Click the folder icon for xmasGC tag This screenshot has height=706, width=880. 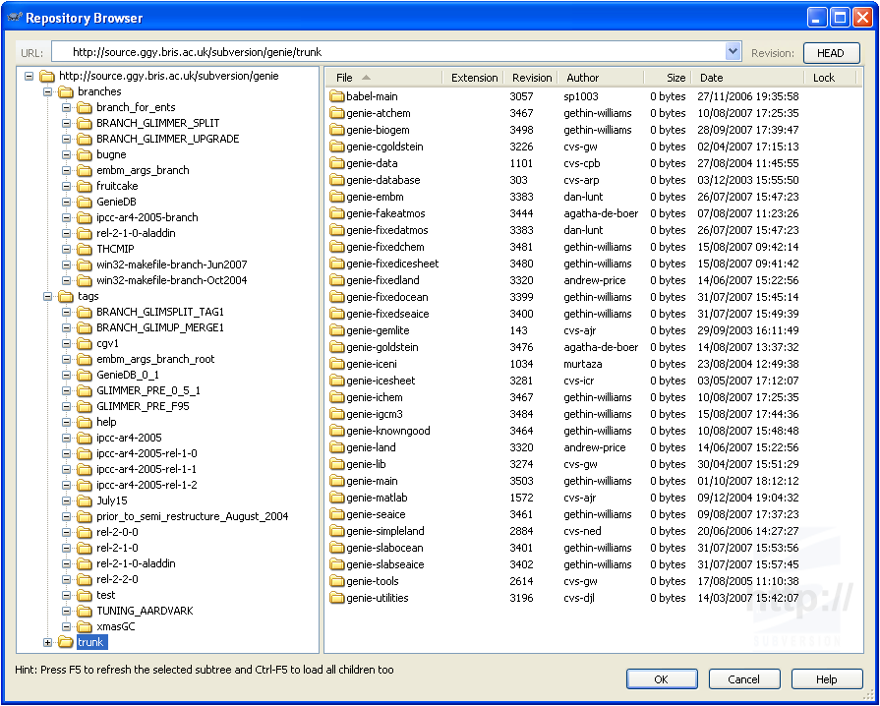point(85,626)
